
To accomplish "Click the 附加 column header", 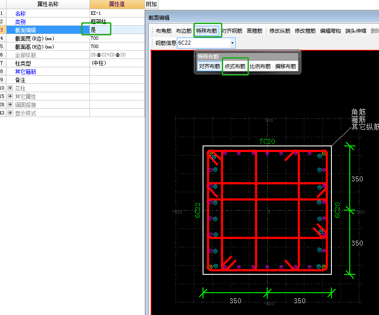I will pos(152,4).
